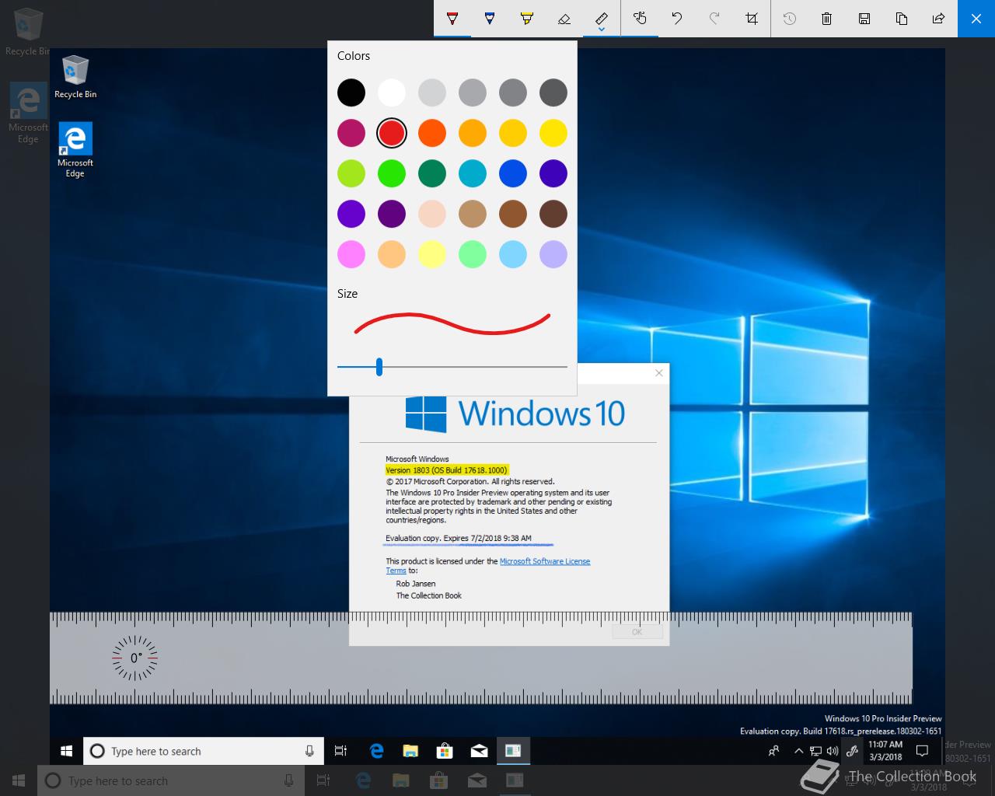This screenshot has height=796, width=995.
Task: Select the cyan teal swatch
Action: coord(473,173)
